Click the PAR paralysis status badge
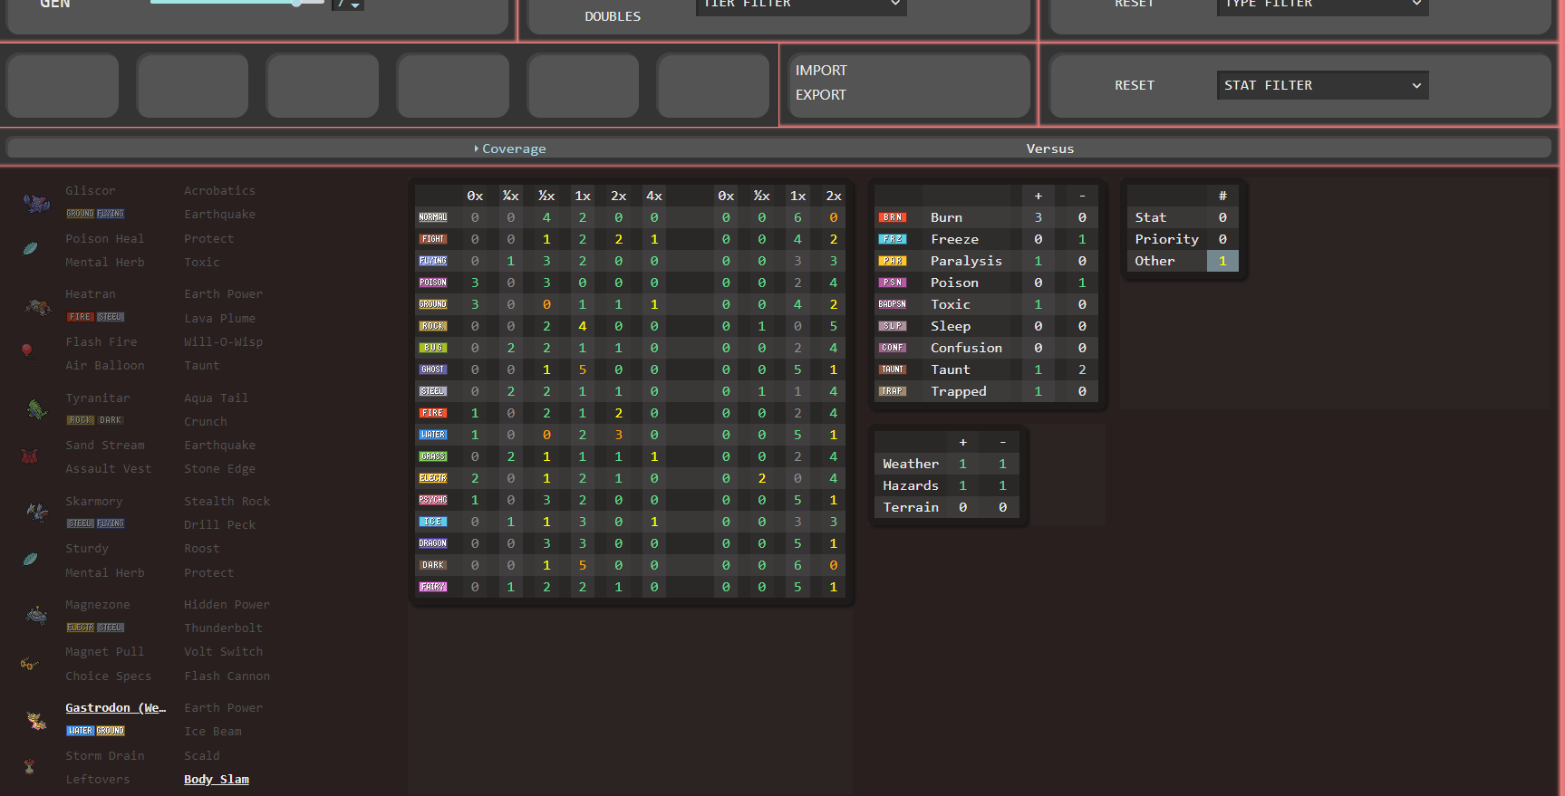This screenshot has width=1565, height=796. click(x=893, y=261)
